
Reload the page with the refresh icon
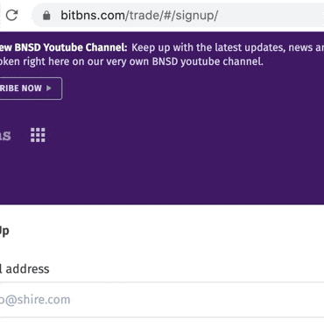point(11,15)
